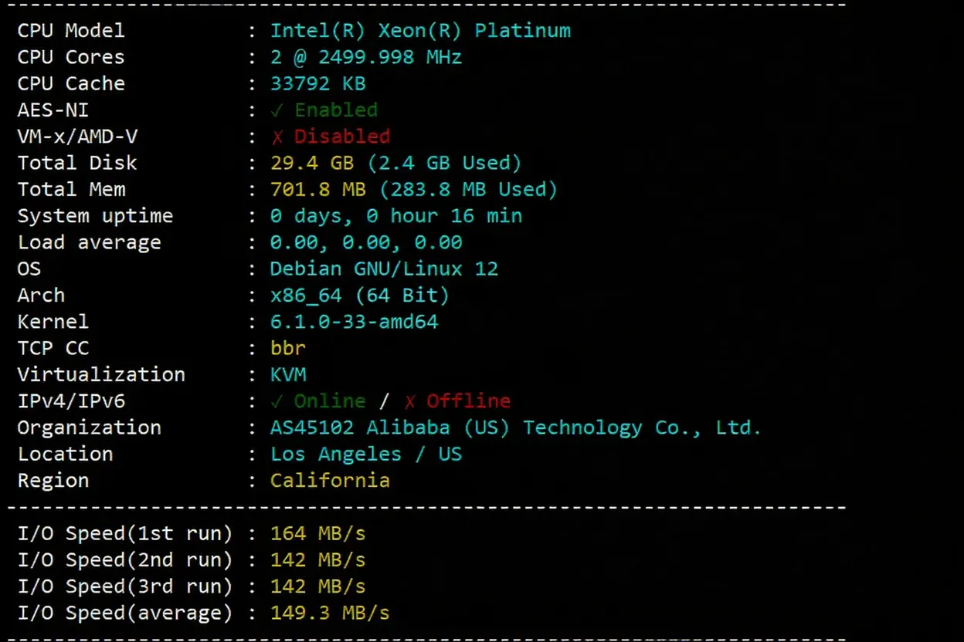Screen dimensions: 964x642
Task: Click the 'Total Mem' label
Action: tap(71, 189)
